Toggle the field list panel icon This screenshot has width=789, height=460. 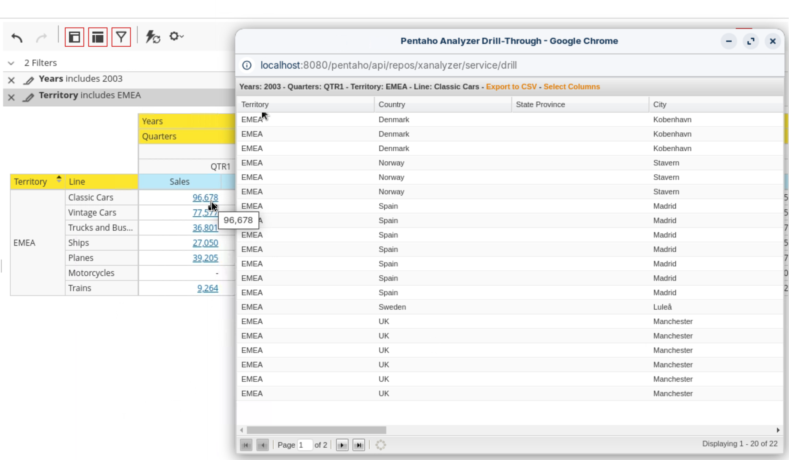[98, 37]
